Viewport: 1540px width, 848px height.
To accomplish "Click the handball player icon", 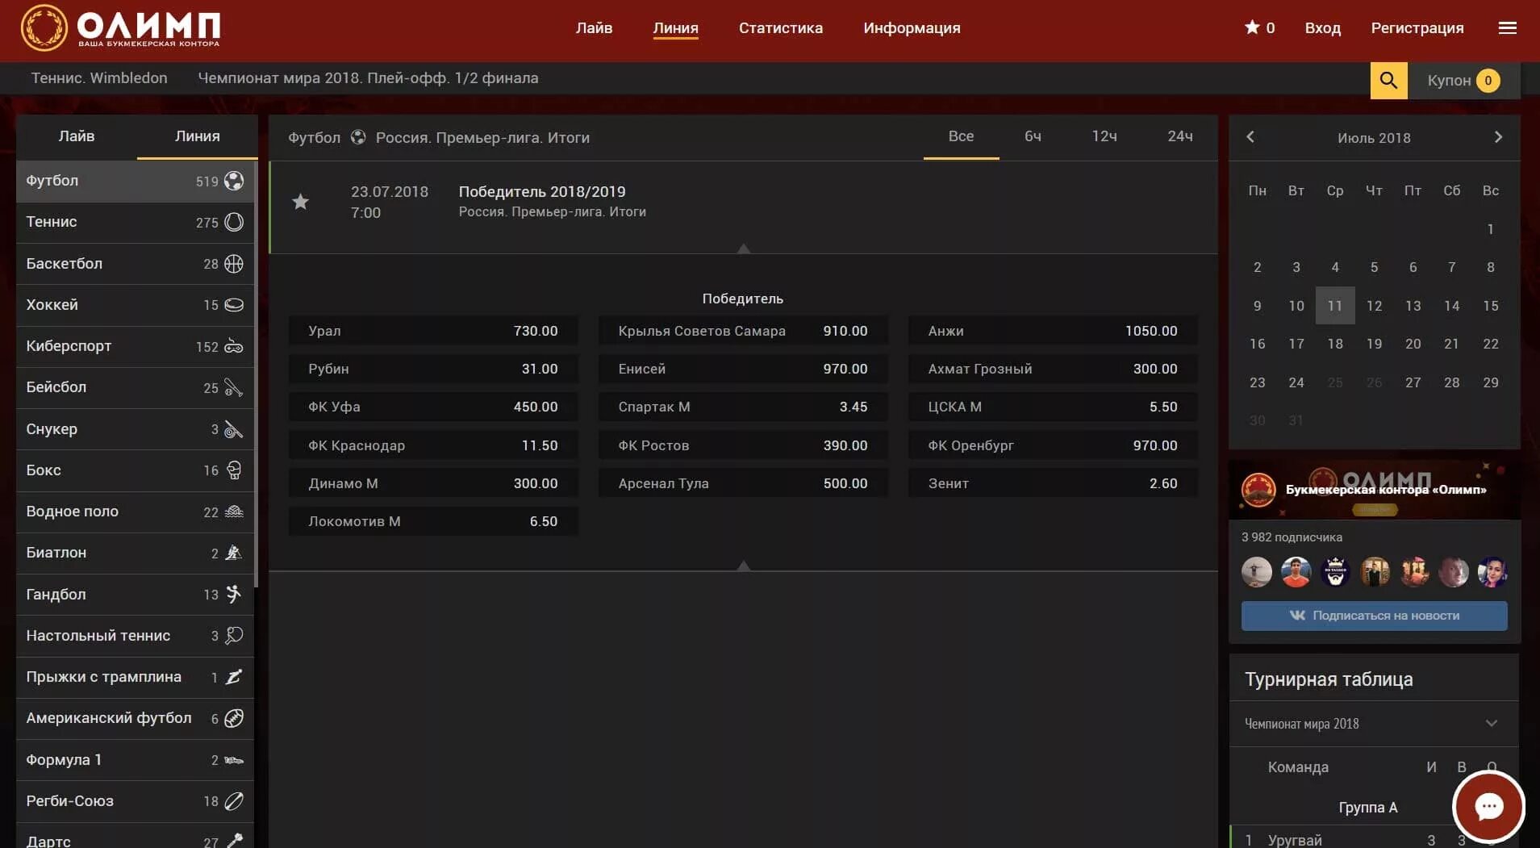I will point(234,595).
